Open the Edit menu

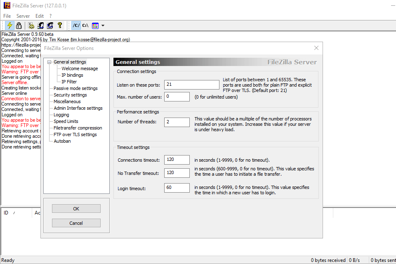click(40, 16)
